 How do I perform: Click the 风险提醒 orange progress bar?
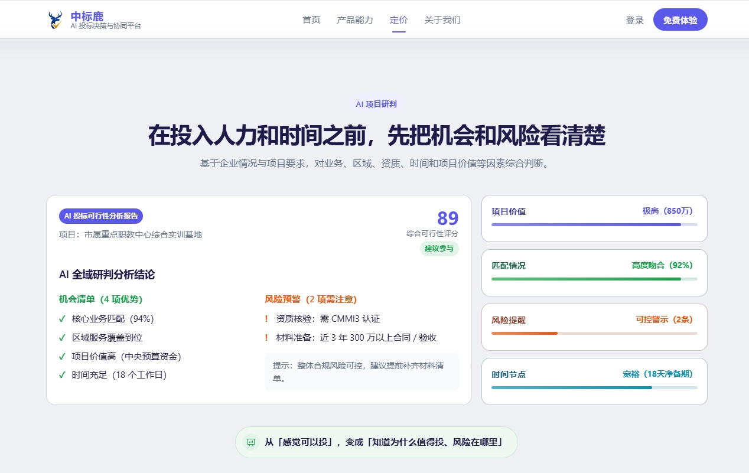(594, 334)
